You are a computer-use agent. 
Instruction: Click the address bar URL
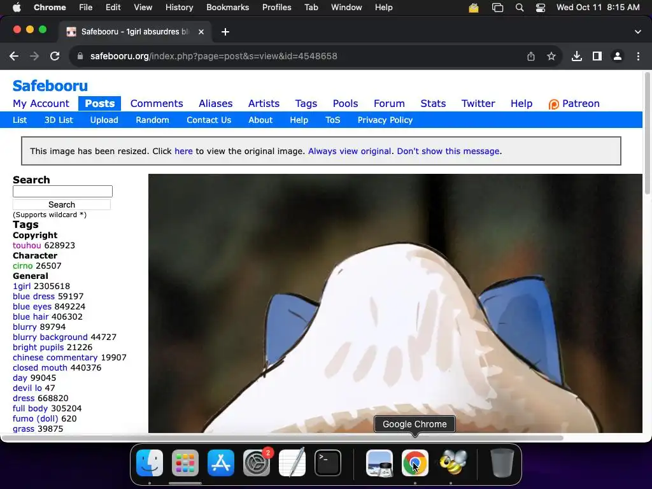tap(214, 56)
